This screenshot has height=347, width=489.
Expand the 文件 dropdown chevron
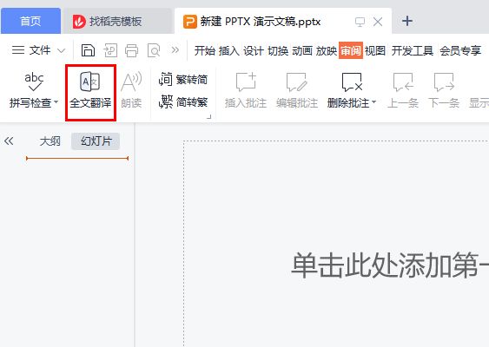(x=62, y=50)
